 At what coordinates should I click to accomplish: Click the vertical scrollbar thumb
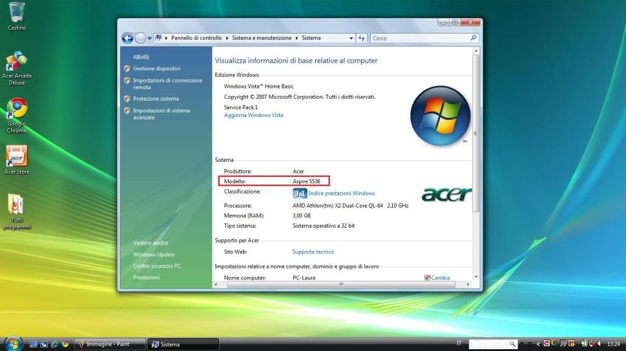pyautogui.click(x=476, y=134)
